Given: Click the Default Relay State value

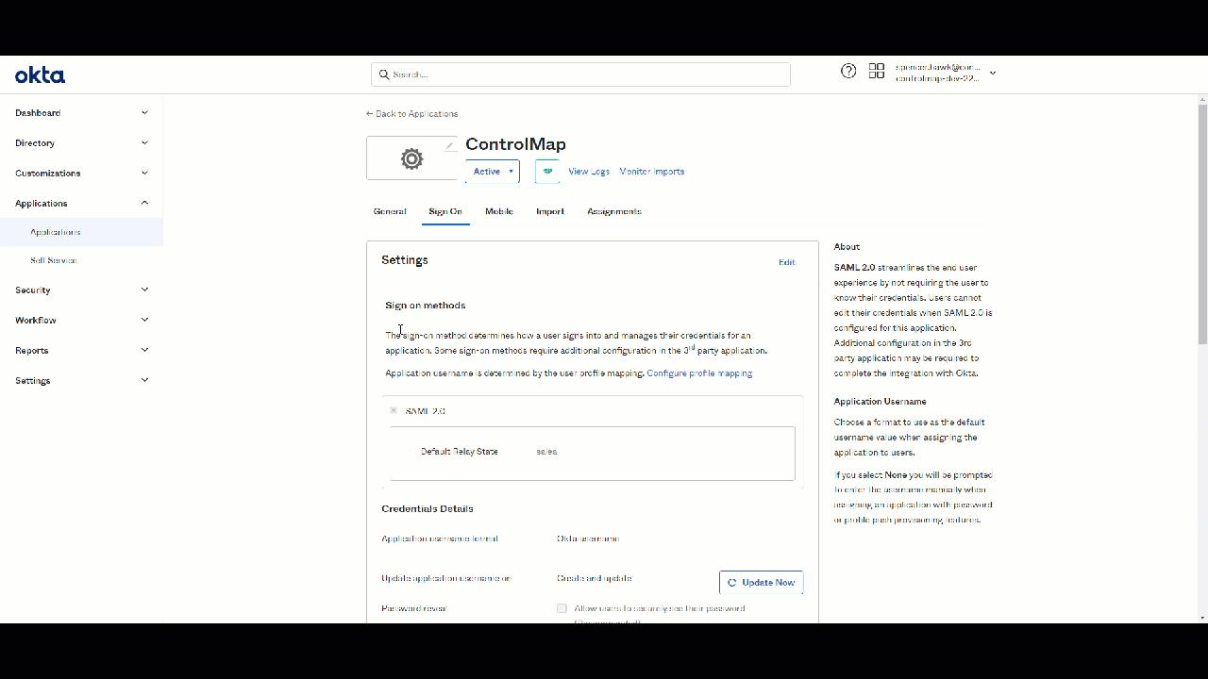Looking at the screenshot, I should [x=547, y=452].
